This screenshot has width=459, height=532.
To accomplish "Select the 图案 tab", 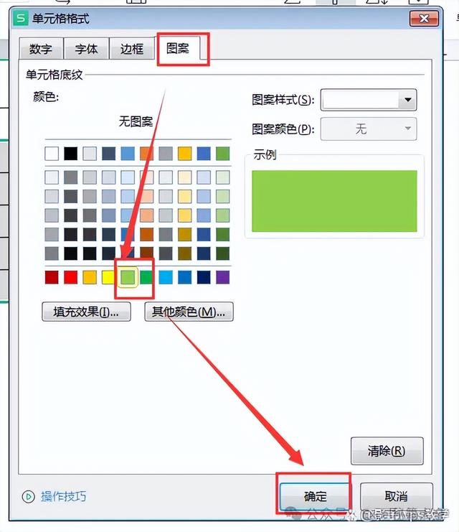I will coord(178,48).
